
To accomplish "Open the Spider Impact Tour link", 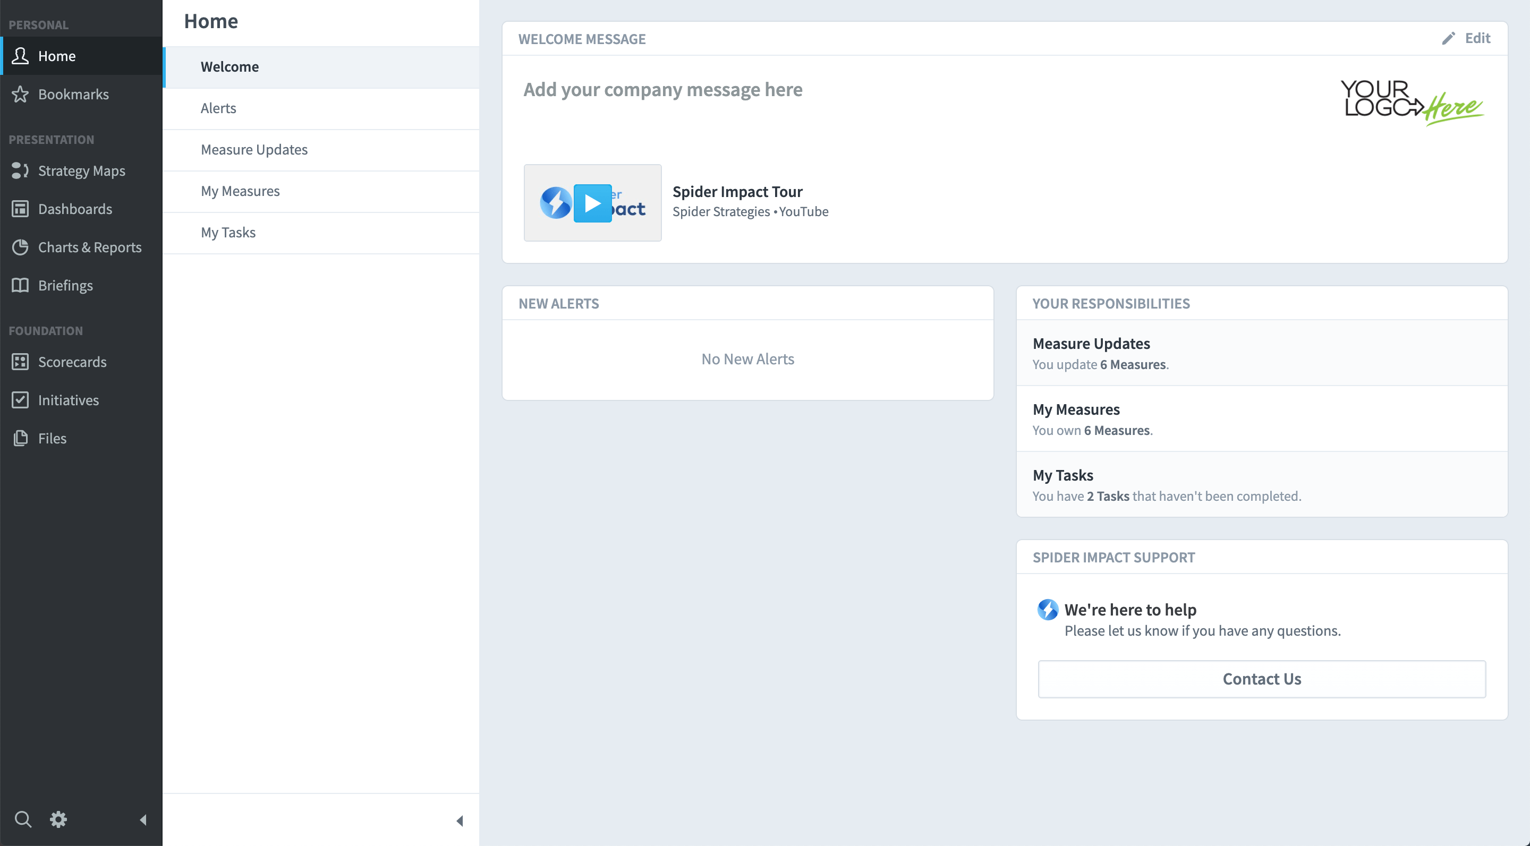I will click(737, 191).
